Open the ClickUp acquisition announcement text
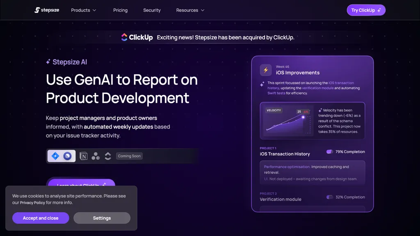The image size is (420, 236). (226, 37)
